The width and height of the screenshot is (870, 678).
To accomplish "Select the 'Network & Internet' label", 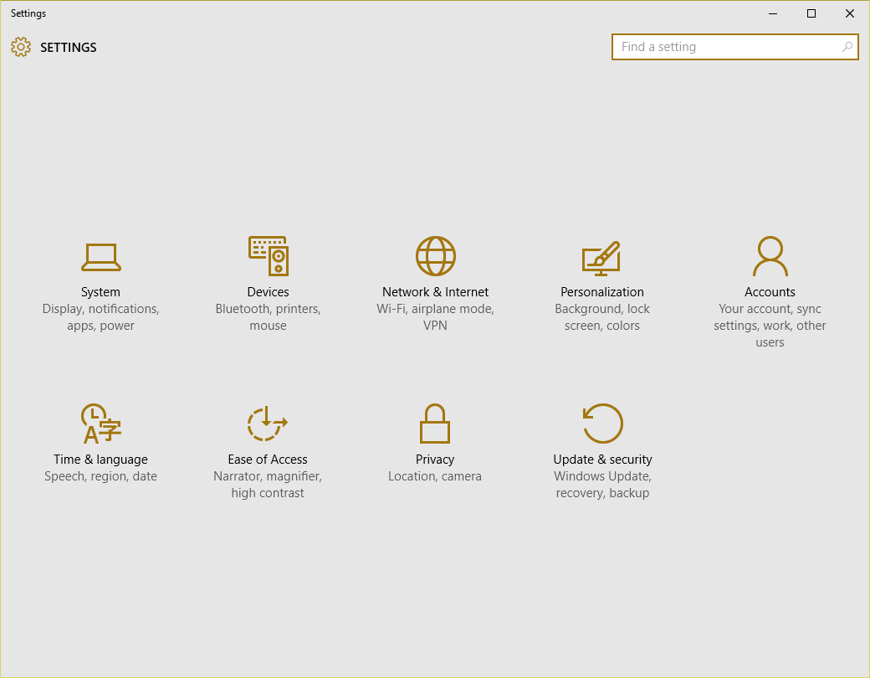I will 436,292.
